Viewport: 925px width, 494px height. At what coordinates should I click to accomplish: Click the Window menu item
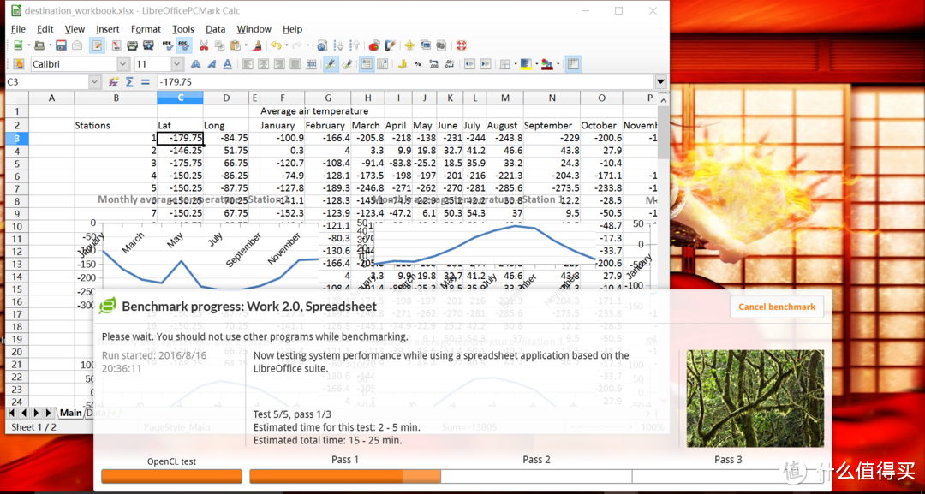pos(254,29)
